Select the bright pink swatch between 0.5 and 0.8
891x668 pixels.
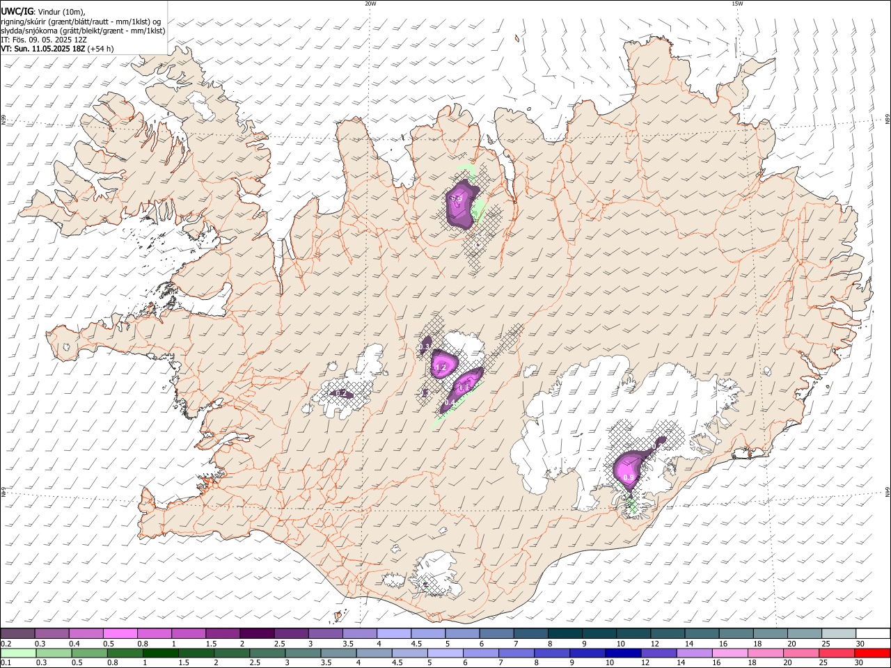pyautogui.click(x=120, y=633)
